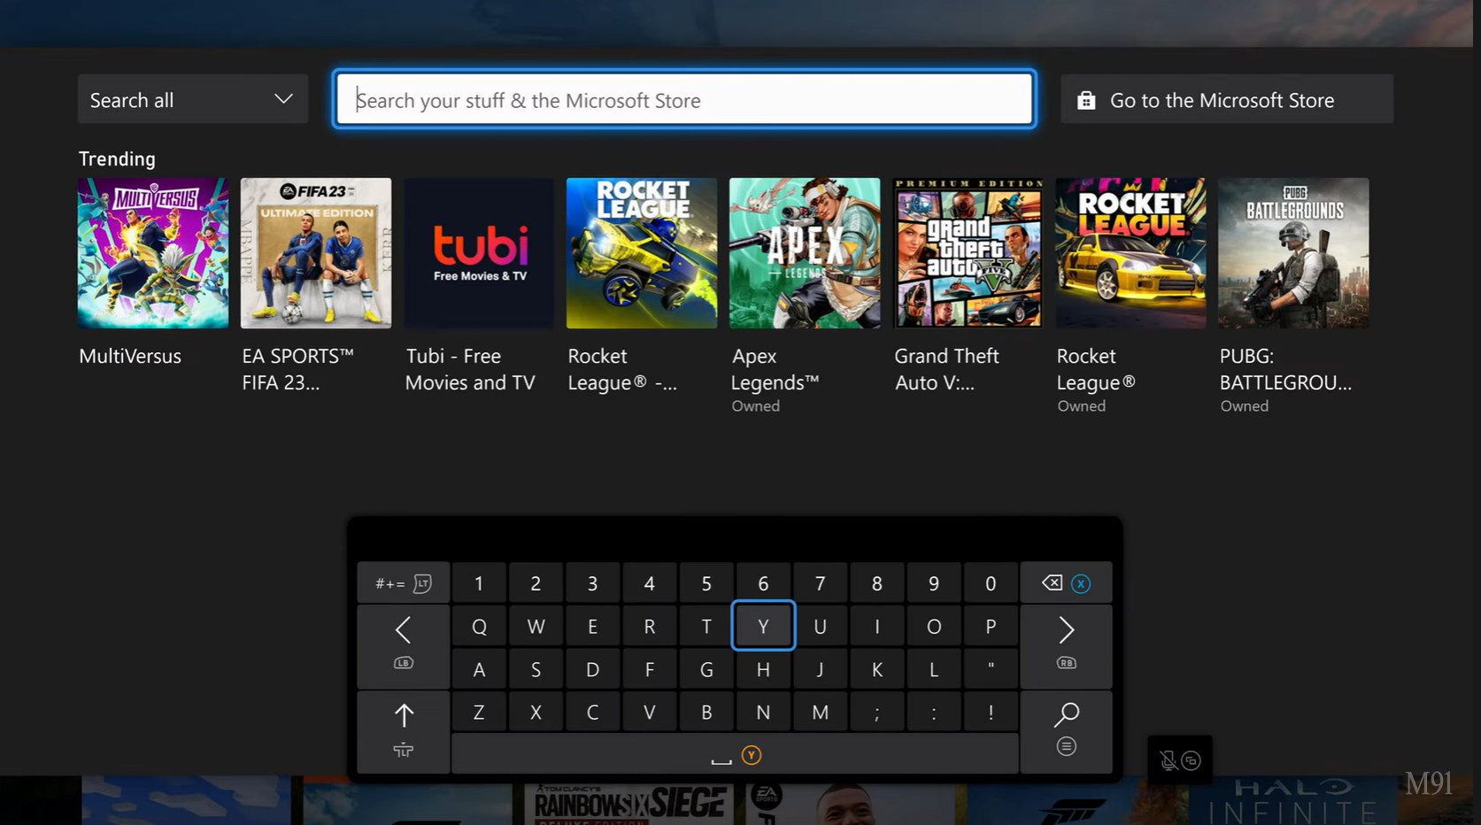1481x825 pixels.
Task: Open the Search all filter dropdown
Action: point(193,99)
